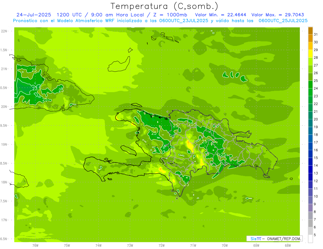Click the "22N" latitude axis label
Viewport: 323px width, 249px height.
pyautogui.click(x=4, y=31)
